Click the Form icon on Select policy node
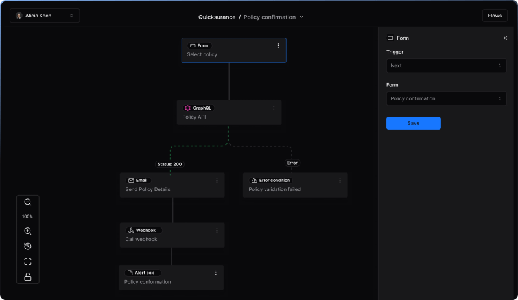Image resolution: width=518 pixels, height=300 pixels. (x=193, y=46)
